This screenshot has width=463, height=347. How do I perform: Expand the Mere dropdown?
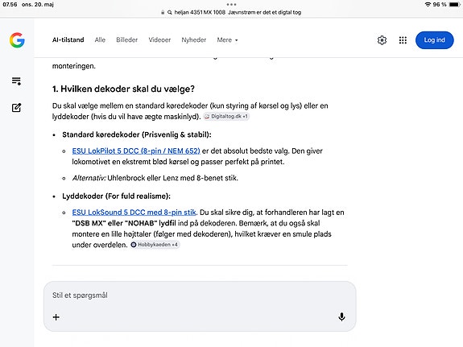tap(227, 40)
